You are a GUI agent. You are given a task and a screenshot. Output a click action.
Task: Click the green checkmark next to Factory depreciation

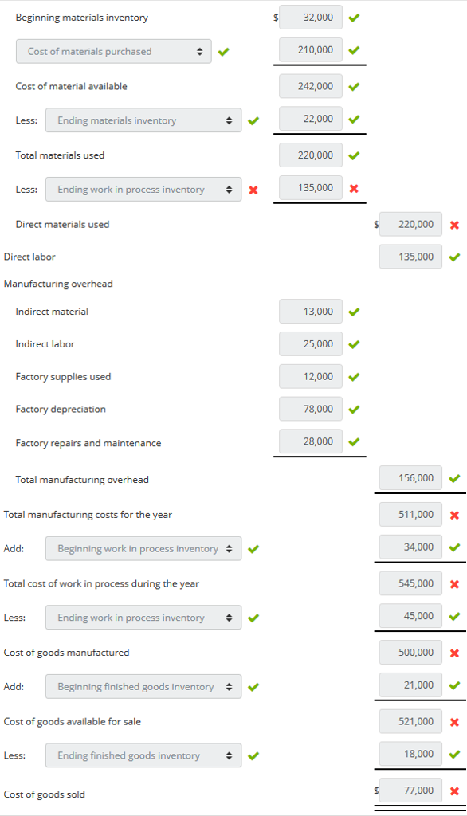pos(353,409)
